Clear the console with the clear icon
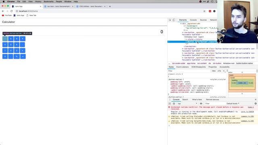This screenshot has height=145, width=258. (174, 104)
